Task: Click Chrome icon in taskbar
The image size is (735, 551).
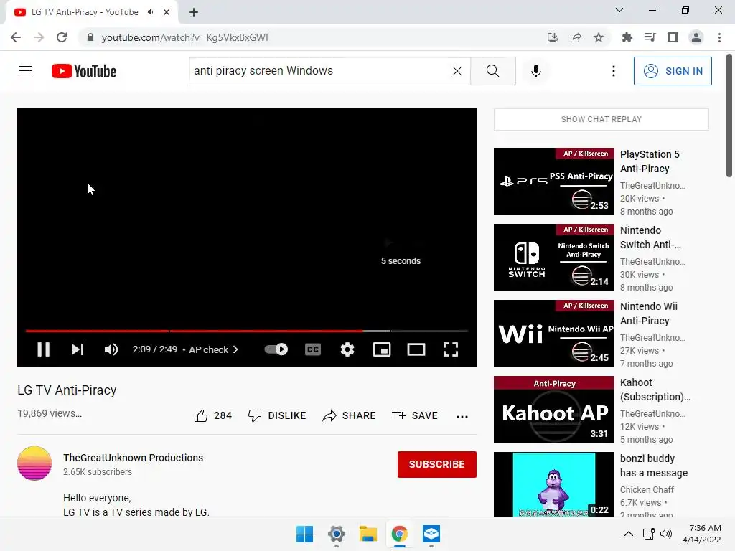Action: point(399,534)
